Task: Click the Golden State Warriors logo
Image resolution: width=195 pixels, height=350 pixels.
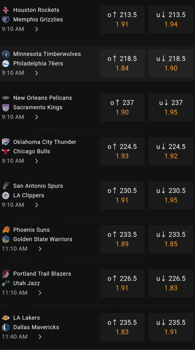Action: 6,239
